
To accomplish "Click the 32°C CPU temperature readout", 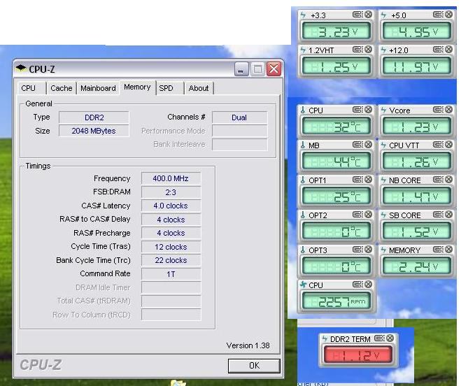I will pos(336,127).
